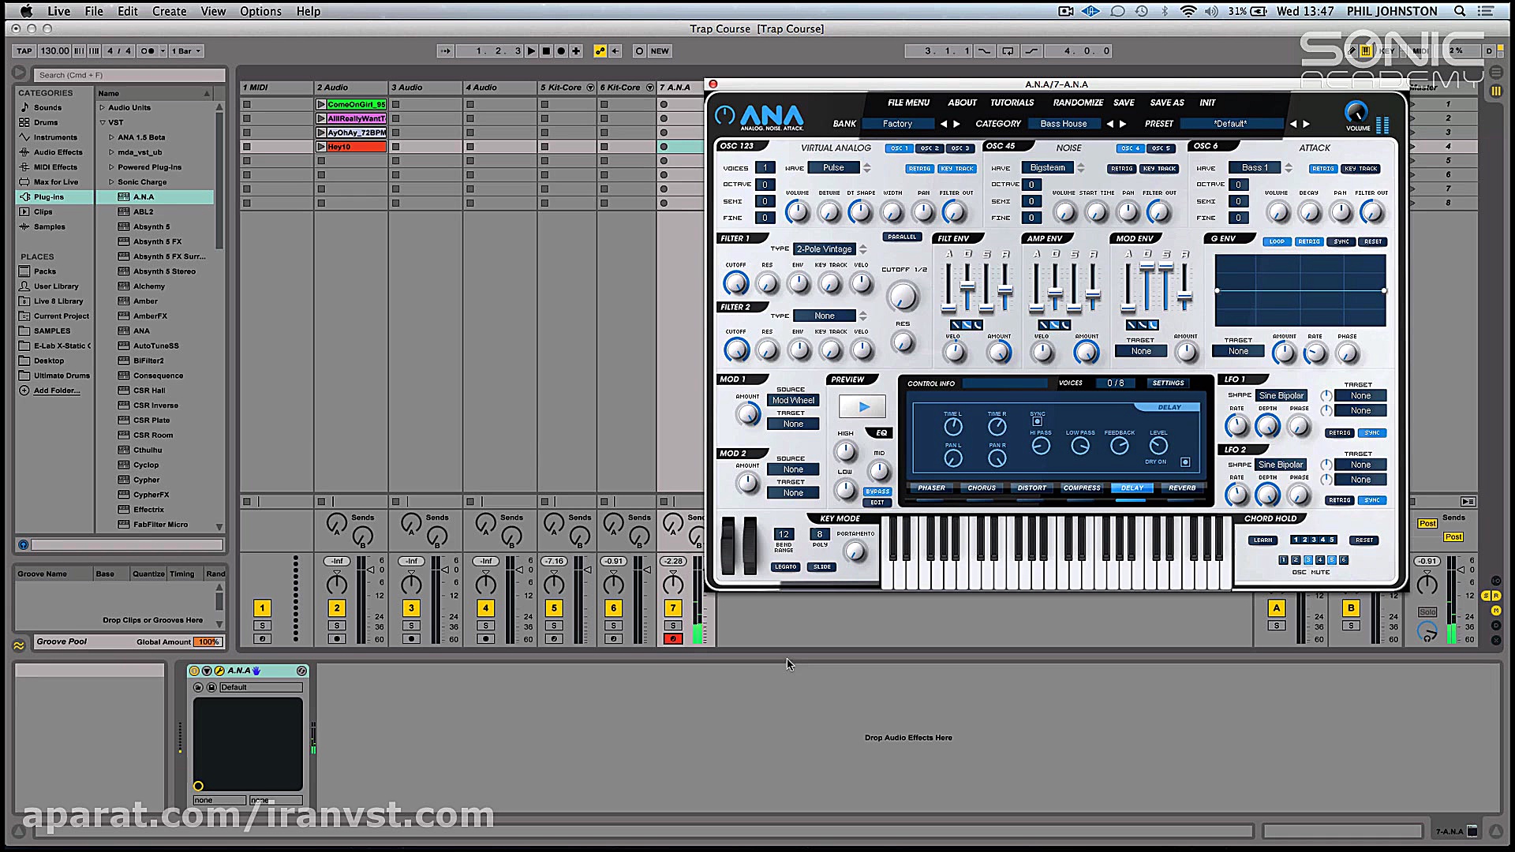
Task: Expand the Audio Units folder
Action: pos(102,107)
